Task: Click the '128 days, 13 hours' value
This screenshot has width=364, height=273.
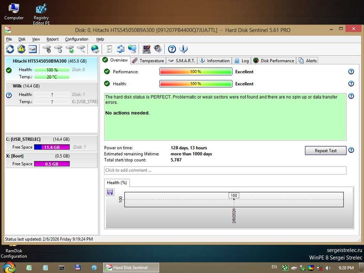Action: point(189,148)
